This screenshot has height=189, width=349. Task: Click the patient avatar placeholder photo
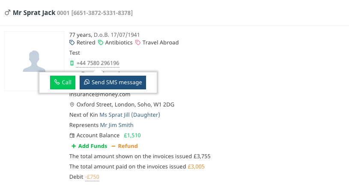tap(34, 61)
